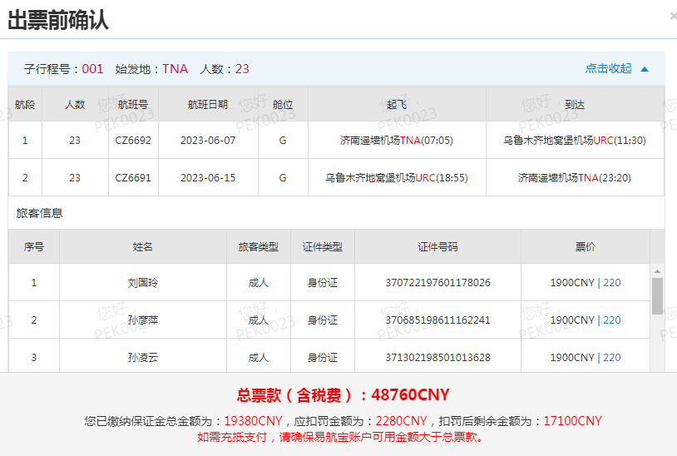This screenshot has width=677, height=456.
Task: Click segment 2 arrival 济南遥墙机场 cell
Action: click(575, 178)
